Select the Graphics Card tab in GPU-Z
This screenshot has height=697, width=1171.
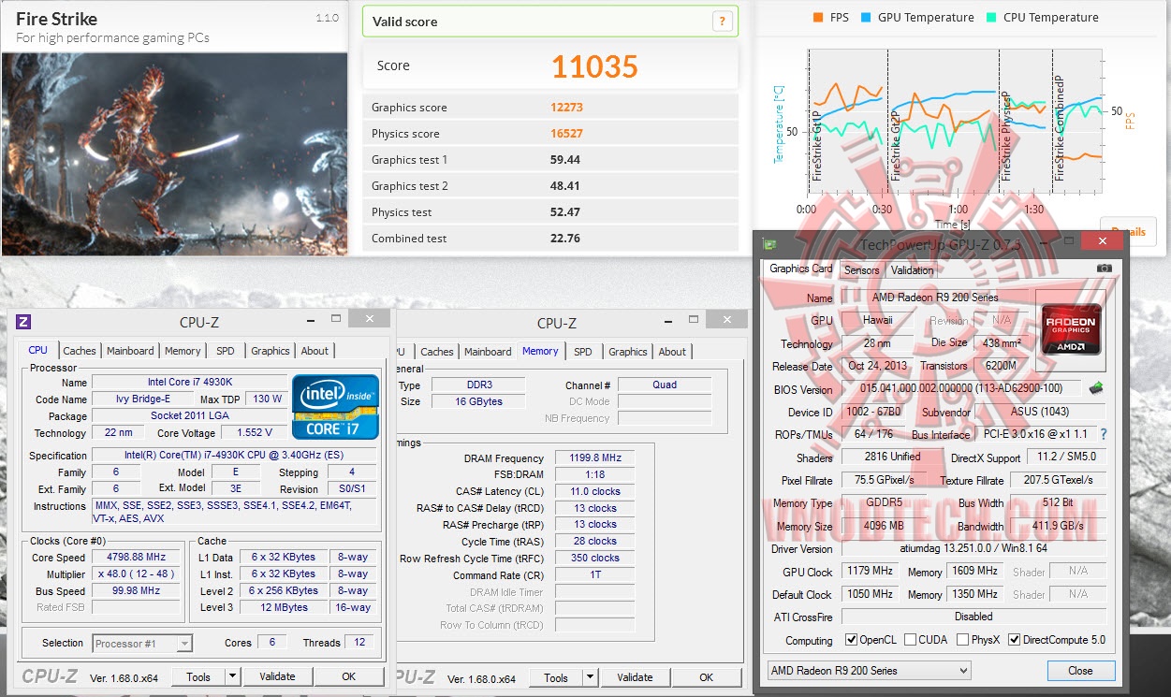click(800, 269)
